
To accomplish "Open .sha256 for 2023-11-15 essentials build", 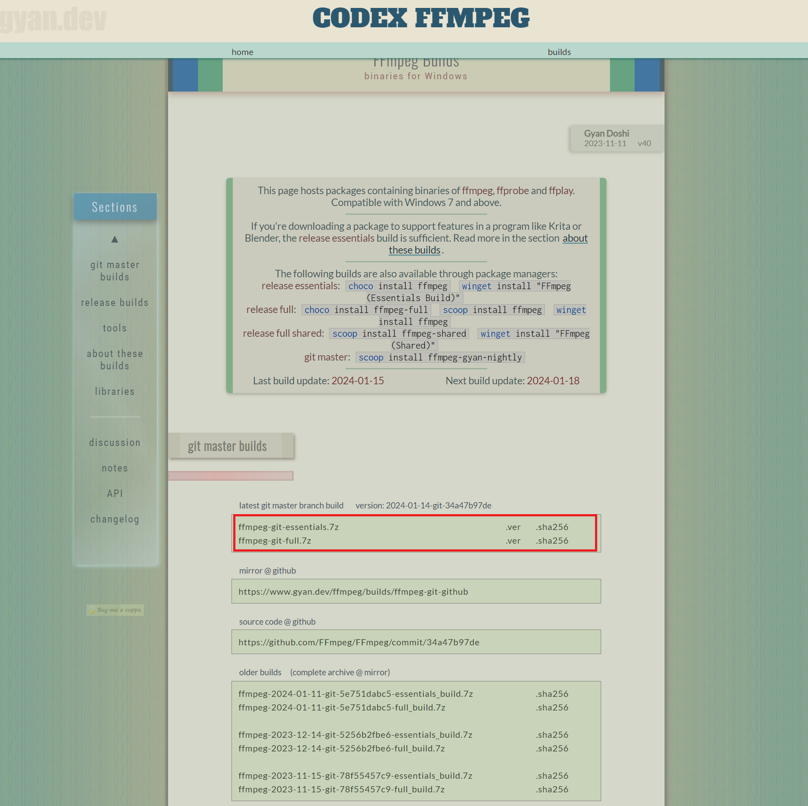I will pyautogui.click(x=552, y=776).
